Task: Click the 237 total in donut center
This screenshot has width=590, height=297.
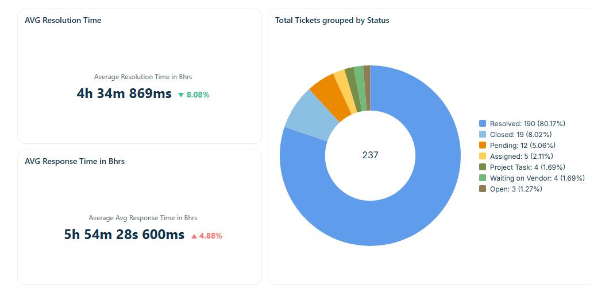Action: click(370, 155)
